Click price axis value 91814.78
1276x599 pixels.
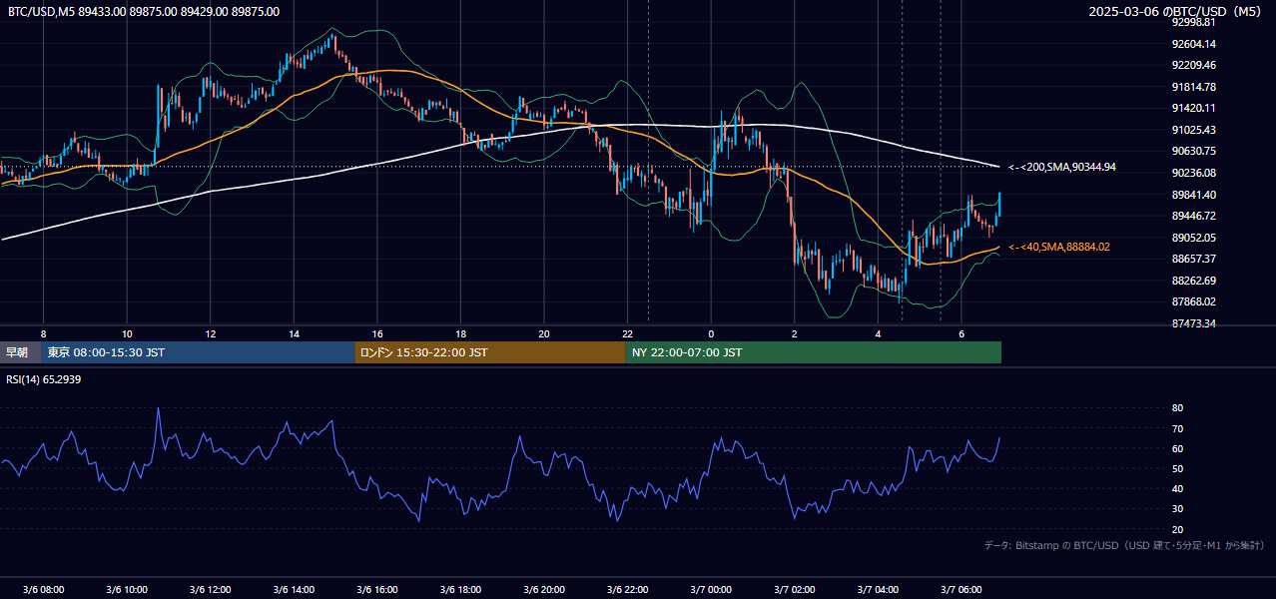point(1193,87)
